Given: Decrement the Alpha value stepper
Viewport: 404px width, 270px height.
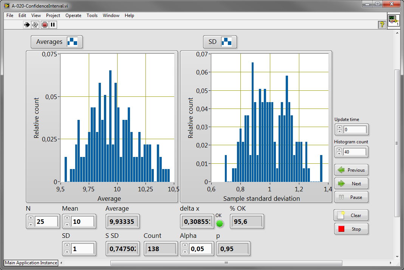Looking at the screenshot, I should [185, 252].
